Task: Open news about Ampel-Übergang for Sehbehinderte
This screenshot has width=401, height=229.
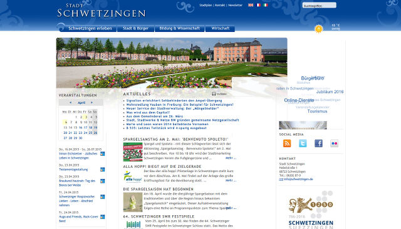Action: (x=174, y=101)
